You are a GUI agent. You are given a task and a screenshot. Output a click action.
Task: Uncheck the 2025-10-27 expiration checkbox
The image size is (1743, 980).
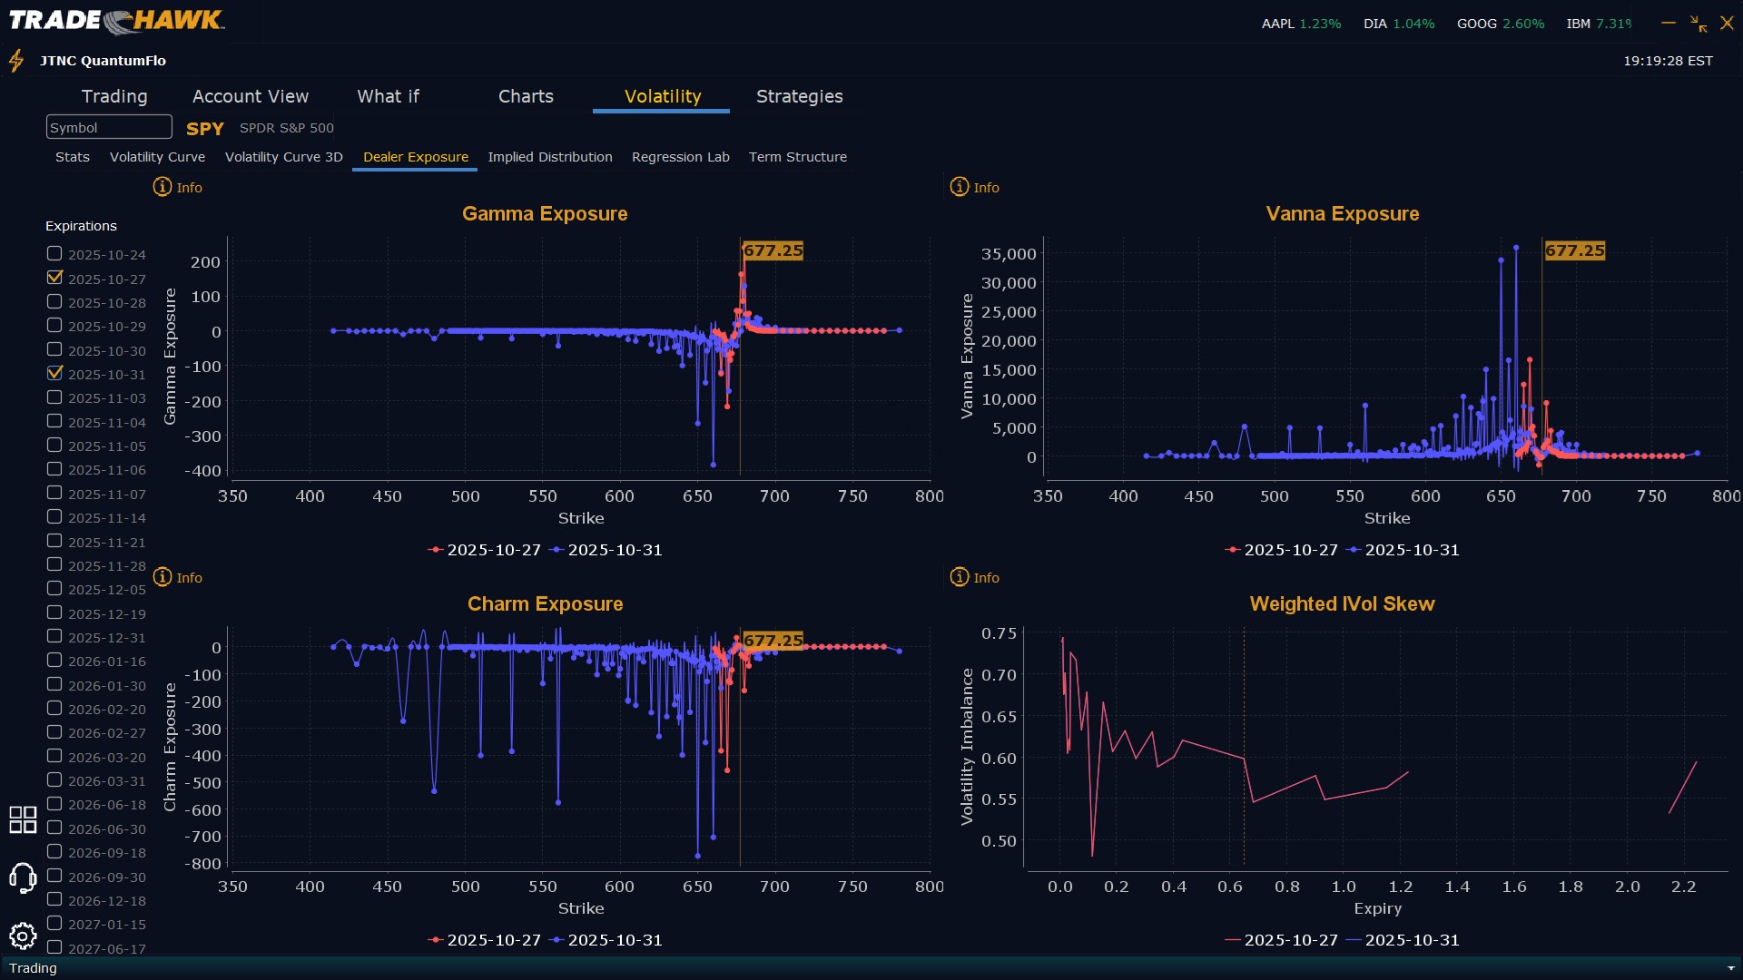(54, 278)
